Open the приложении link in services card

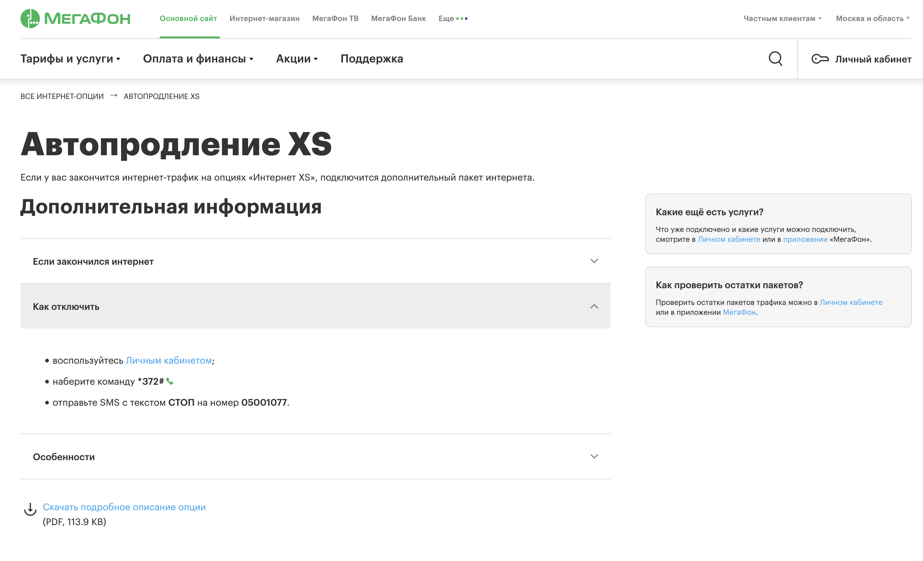pyautogui.click(x=805, y=239)
